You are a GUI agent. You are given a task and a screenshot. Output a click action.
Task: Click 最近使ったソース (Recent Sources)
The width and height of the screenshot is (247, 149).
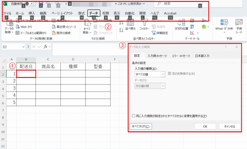64,27
